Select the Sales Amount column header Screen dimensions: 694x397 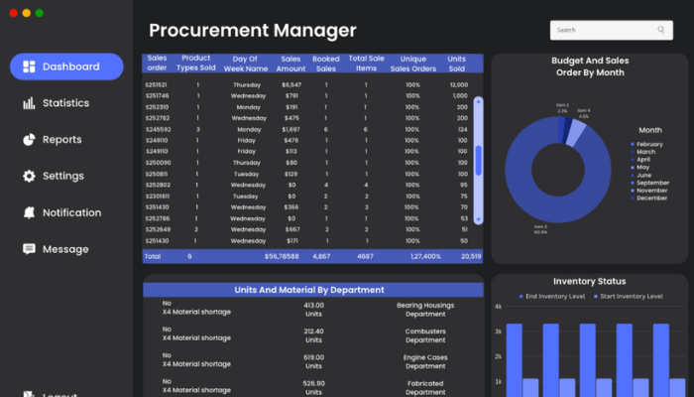pyautogui.click(x=290, y=64)
